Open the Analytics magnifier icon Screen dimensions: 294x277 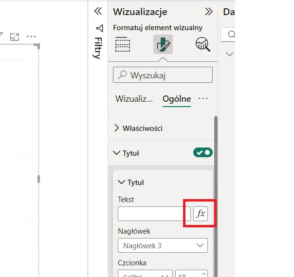point(202,45)
